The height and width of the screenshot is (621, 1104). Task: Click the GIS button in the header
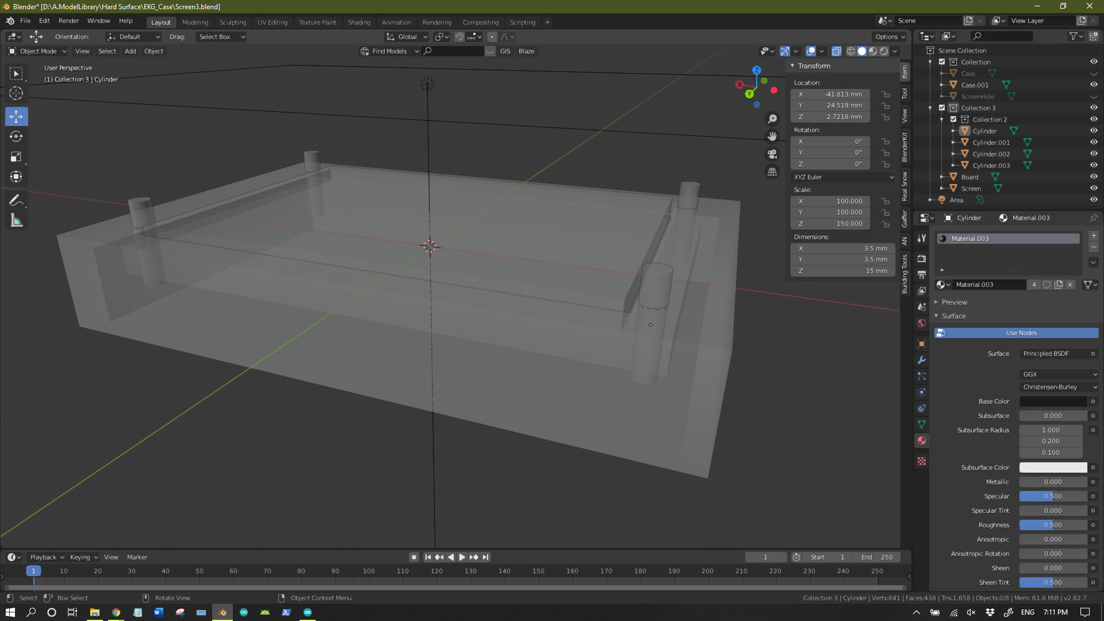[505, 51]
